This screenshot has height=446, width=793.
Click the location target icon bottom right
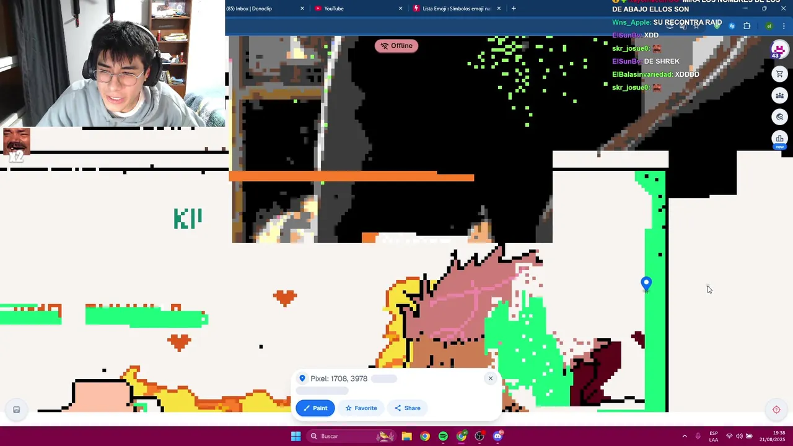(x=776, y=409)
